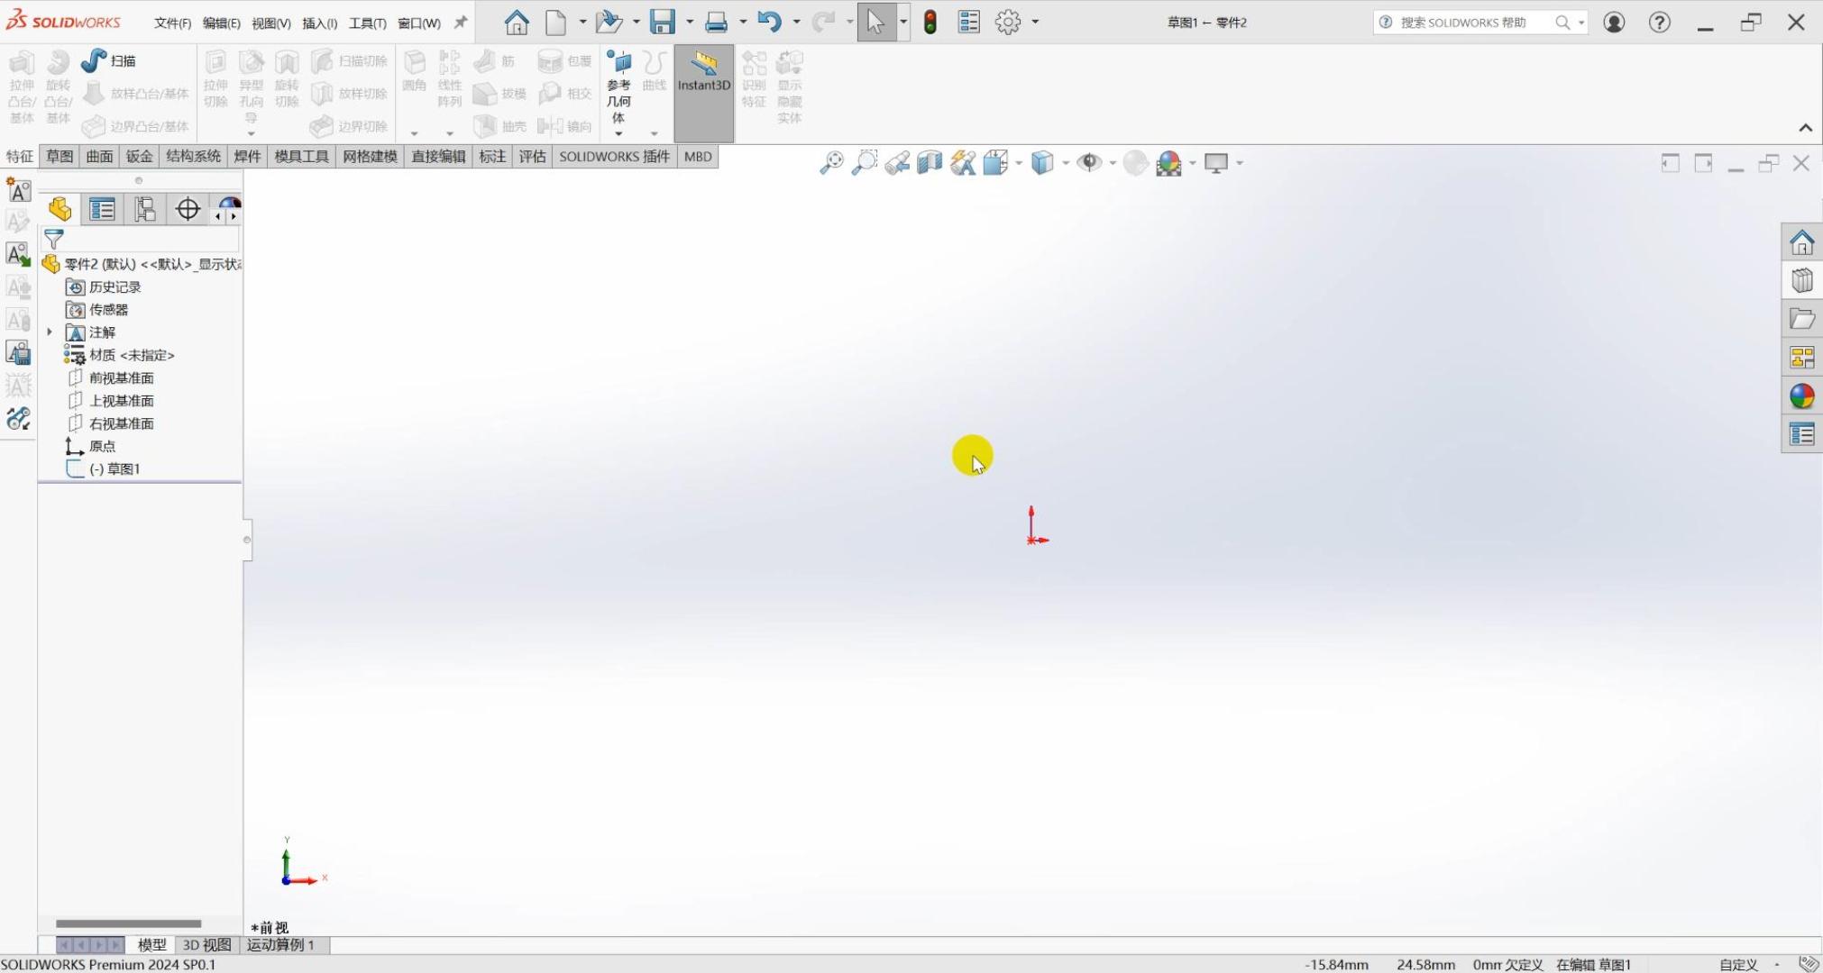The image size is (1823, 973).
Task: Expand the 注解 annotations tree node
Action: (50, 332)
